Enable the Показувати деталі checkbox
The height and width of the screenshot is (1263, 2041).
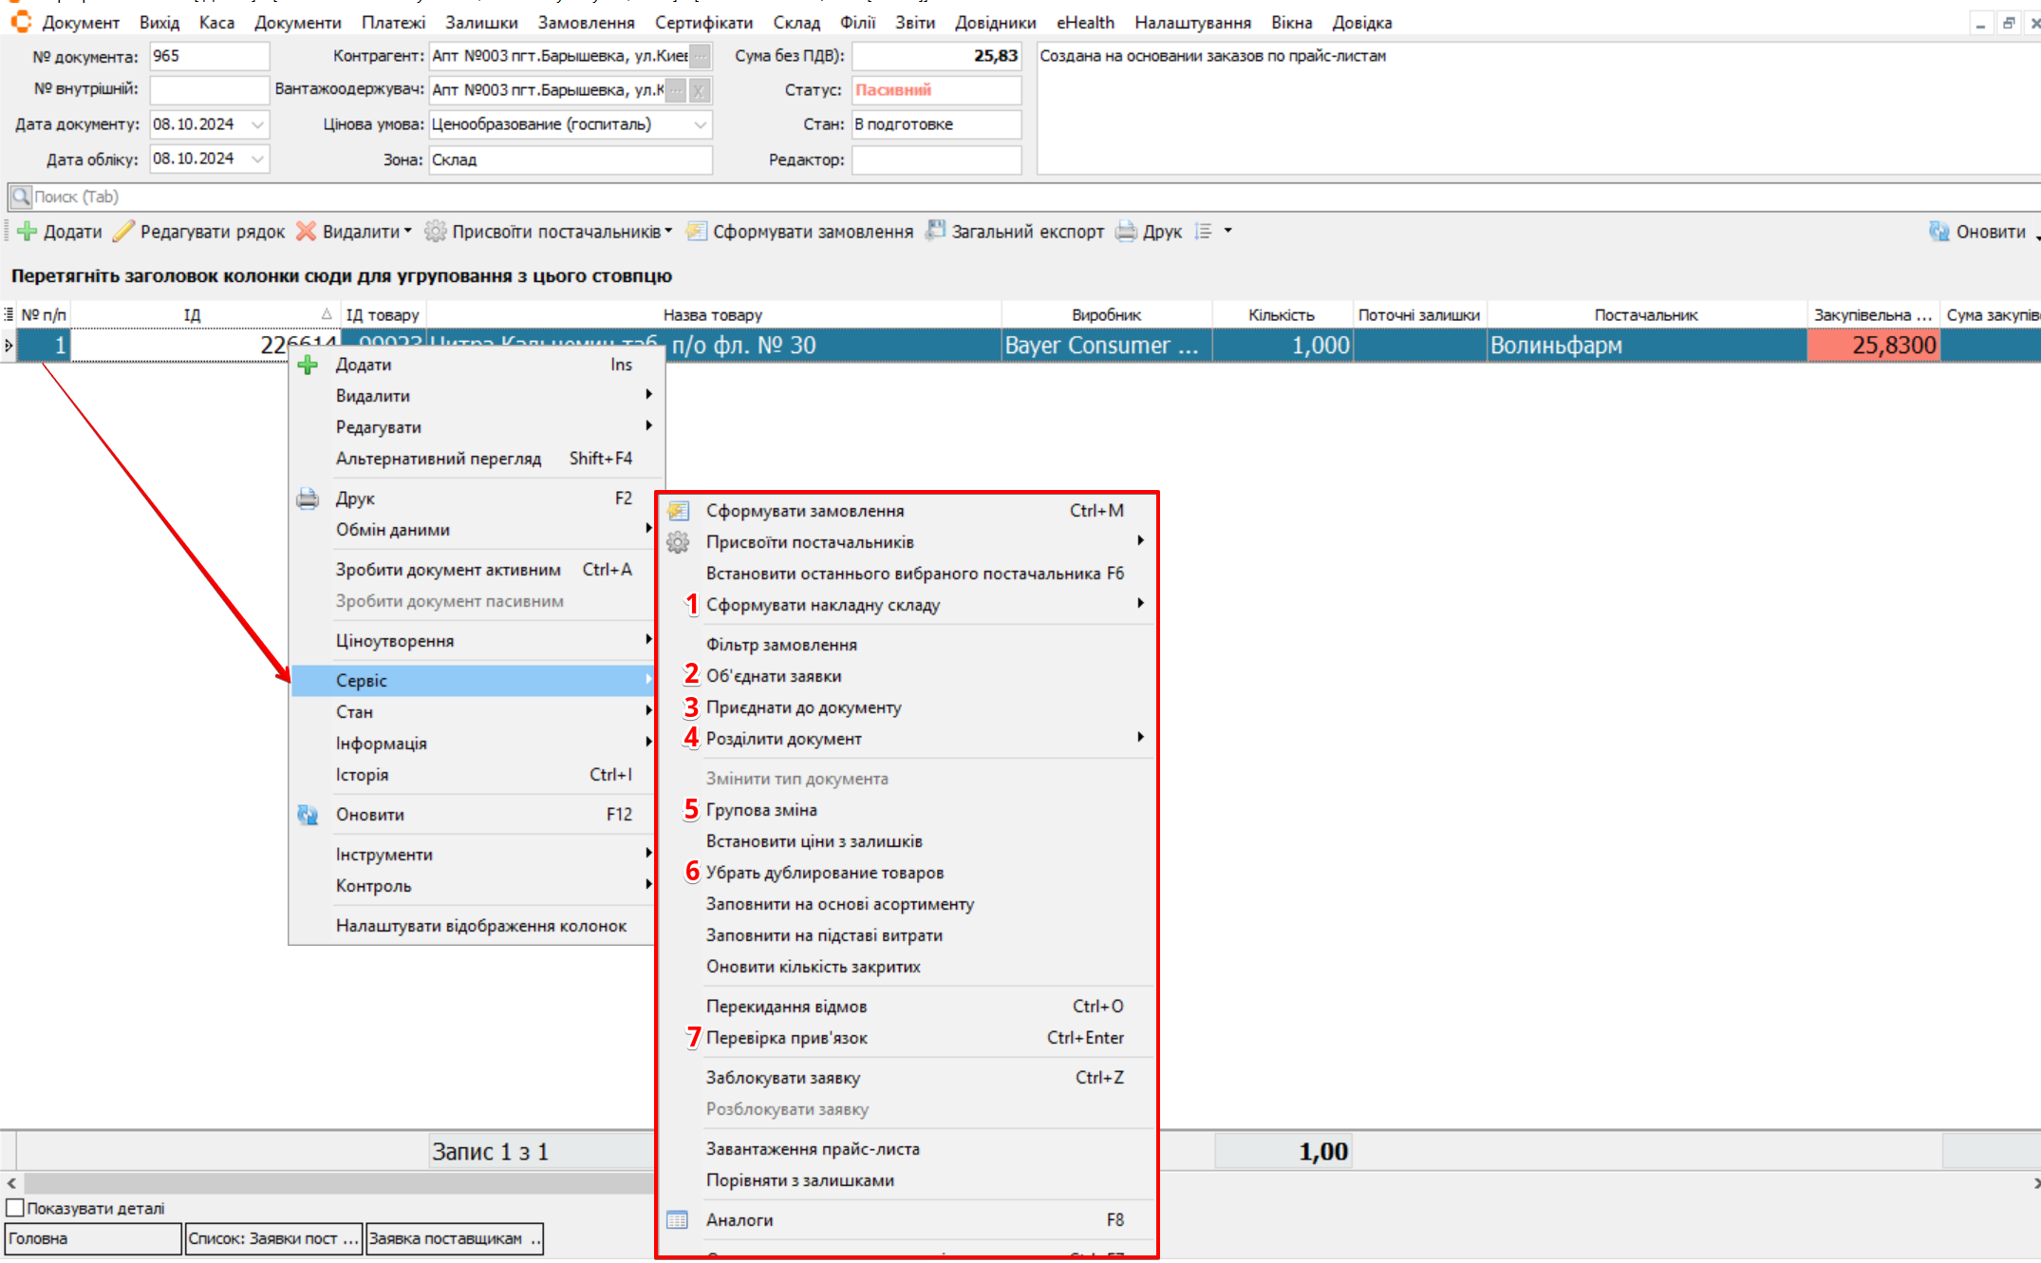(15, 1208)
